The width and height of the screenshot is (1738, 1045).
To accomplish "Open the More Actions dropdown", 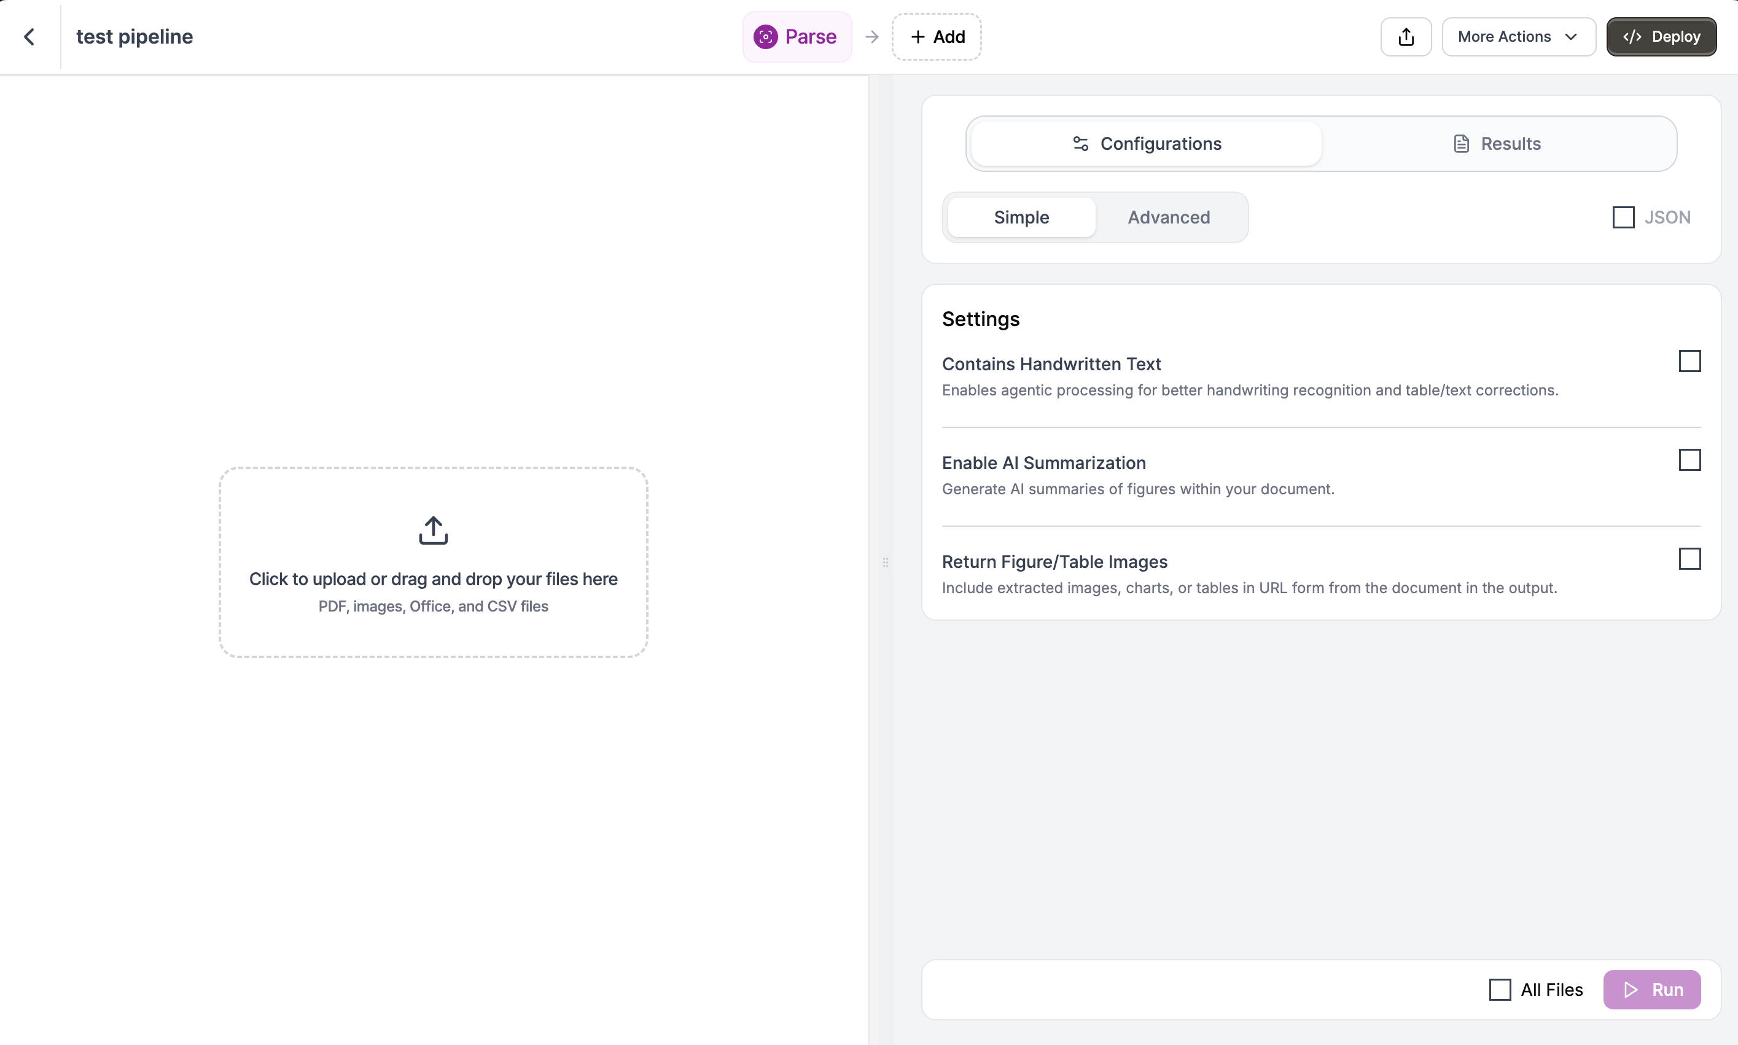I will click(x=1518, y=36).
